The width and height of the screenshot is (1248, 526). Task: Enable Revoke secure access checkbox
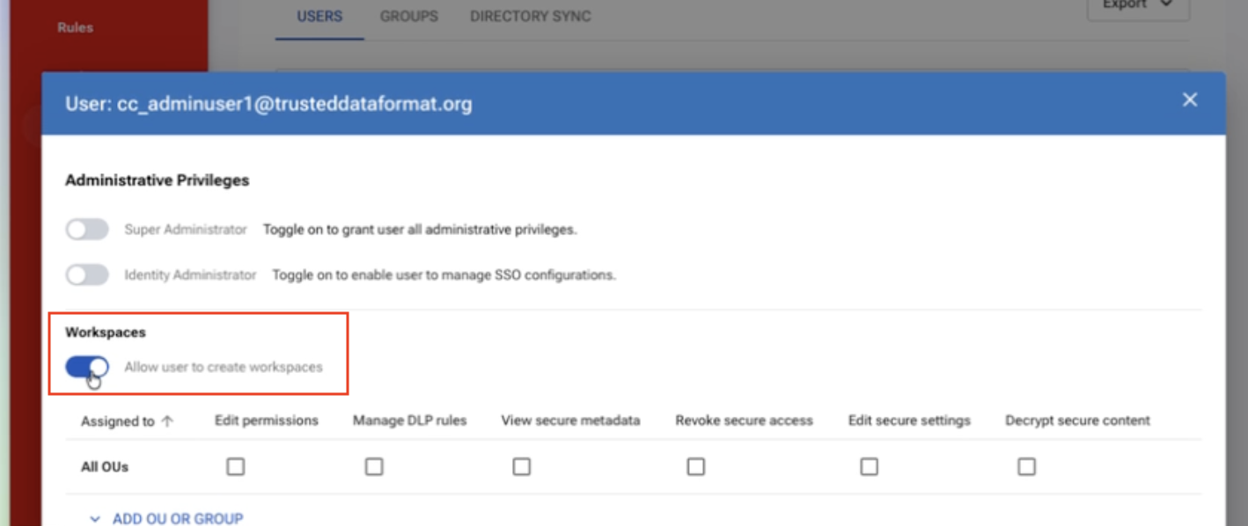696,466
